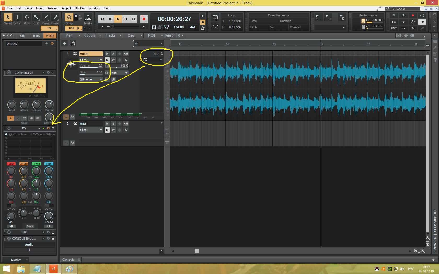Image resolution: width=439 pixels, height=274 pixels.
Task: Activate the Move tool
Action: point(27,17)
